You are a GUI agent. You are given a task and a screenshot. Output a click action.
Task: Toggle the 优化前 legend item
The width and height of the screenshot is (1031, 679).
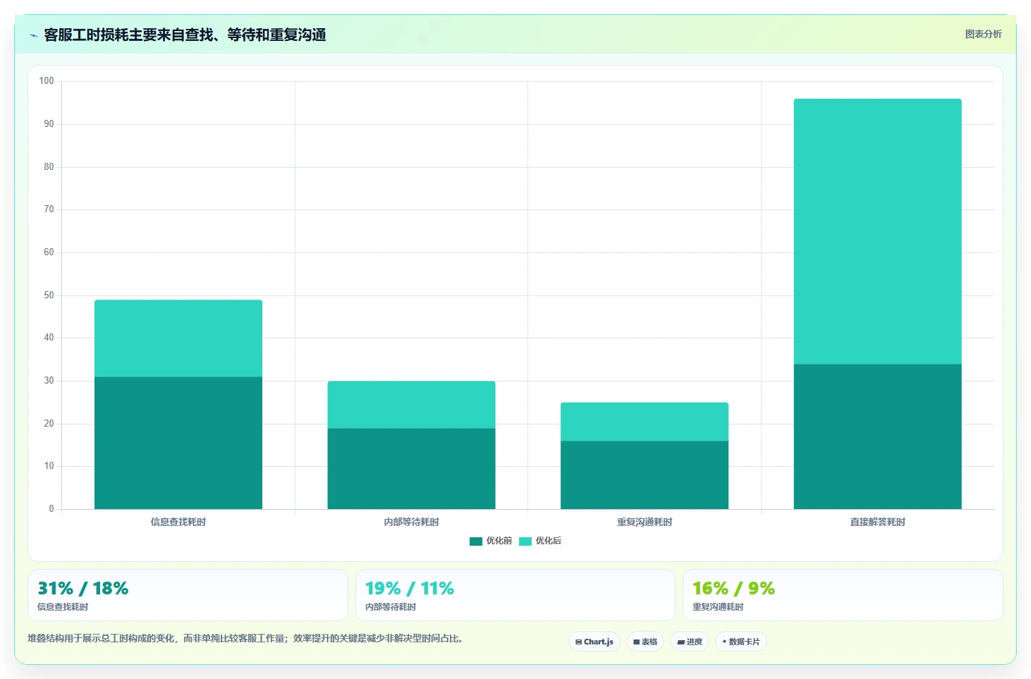[491, 541]
